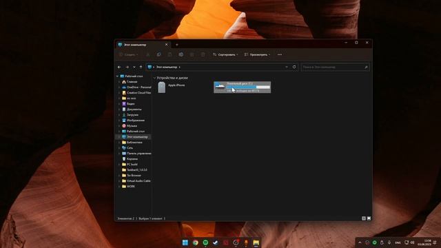
Task: Open Сеть in the navigation pane
Action: click(x=127, y=147)
